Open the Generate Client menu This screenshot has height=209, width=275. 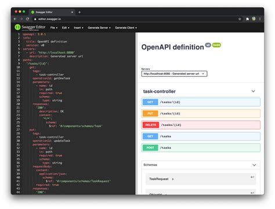(126, 28)
